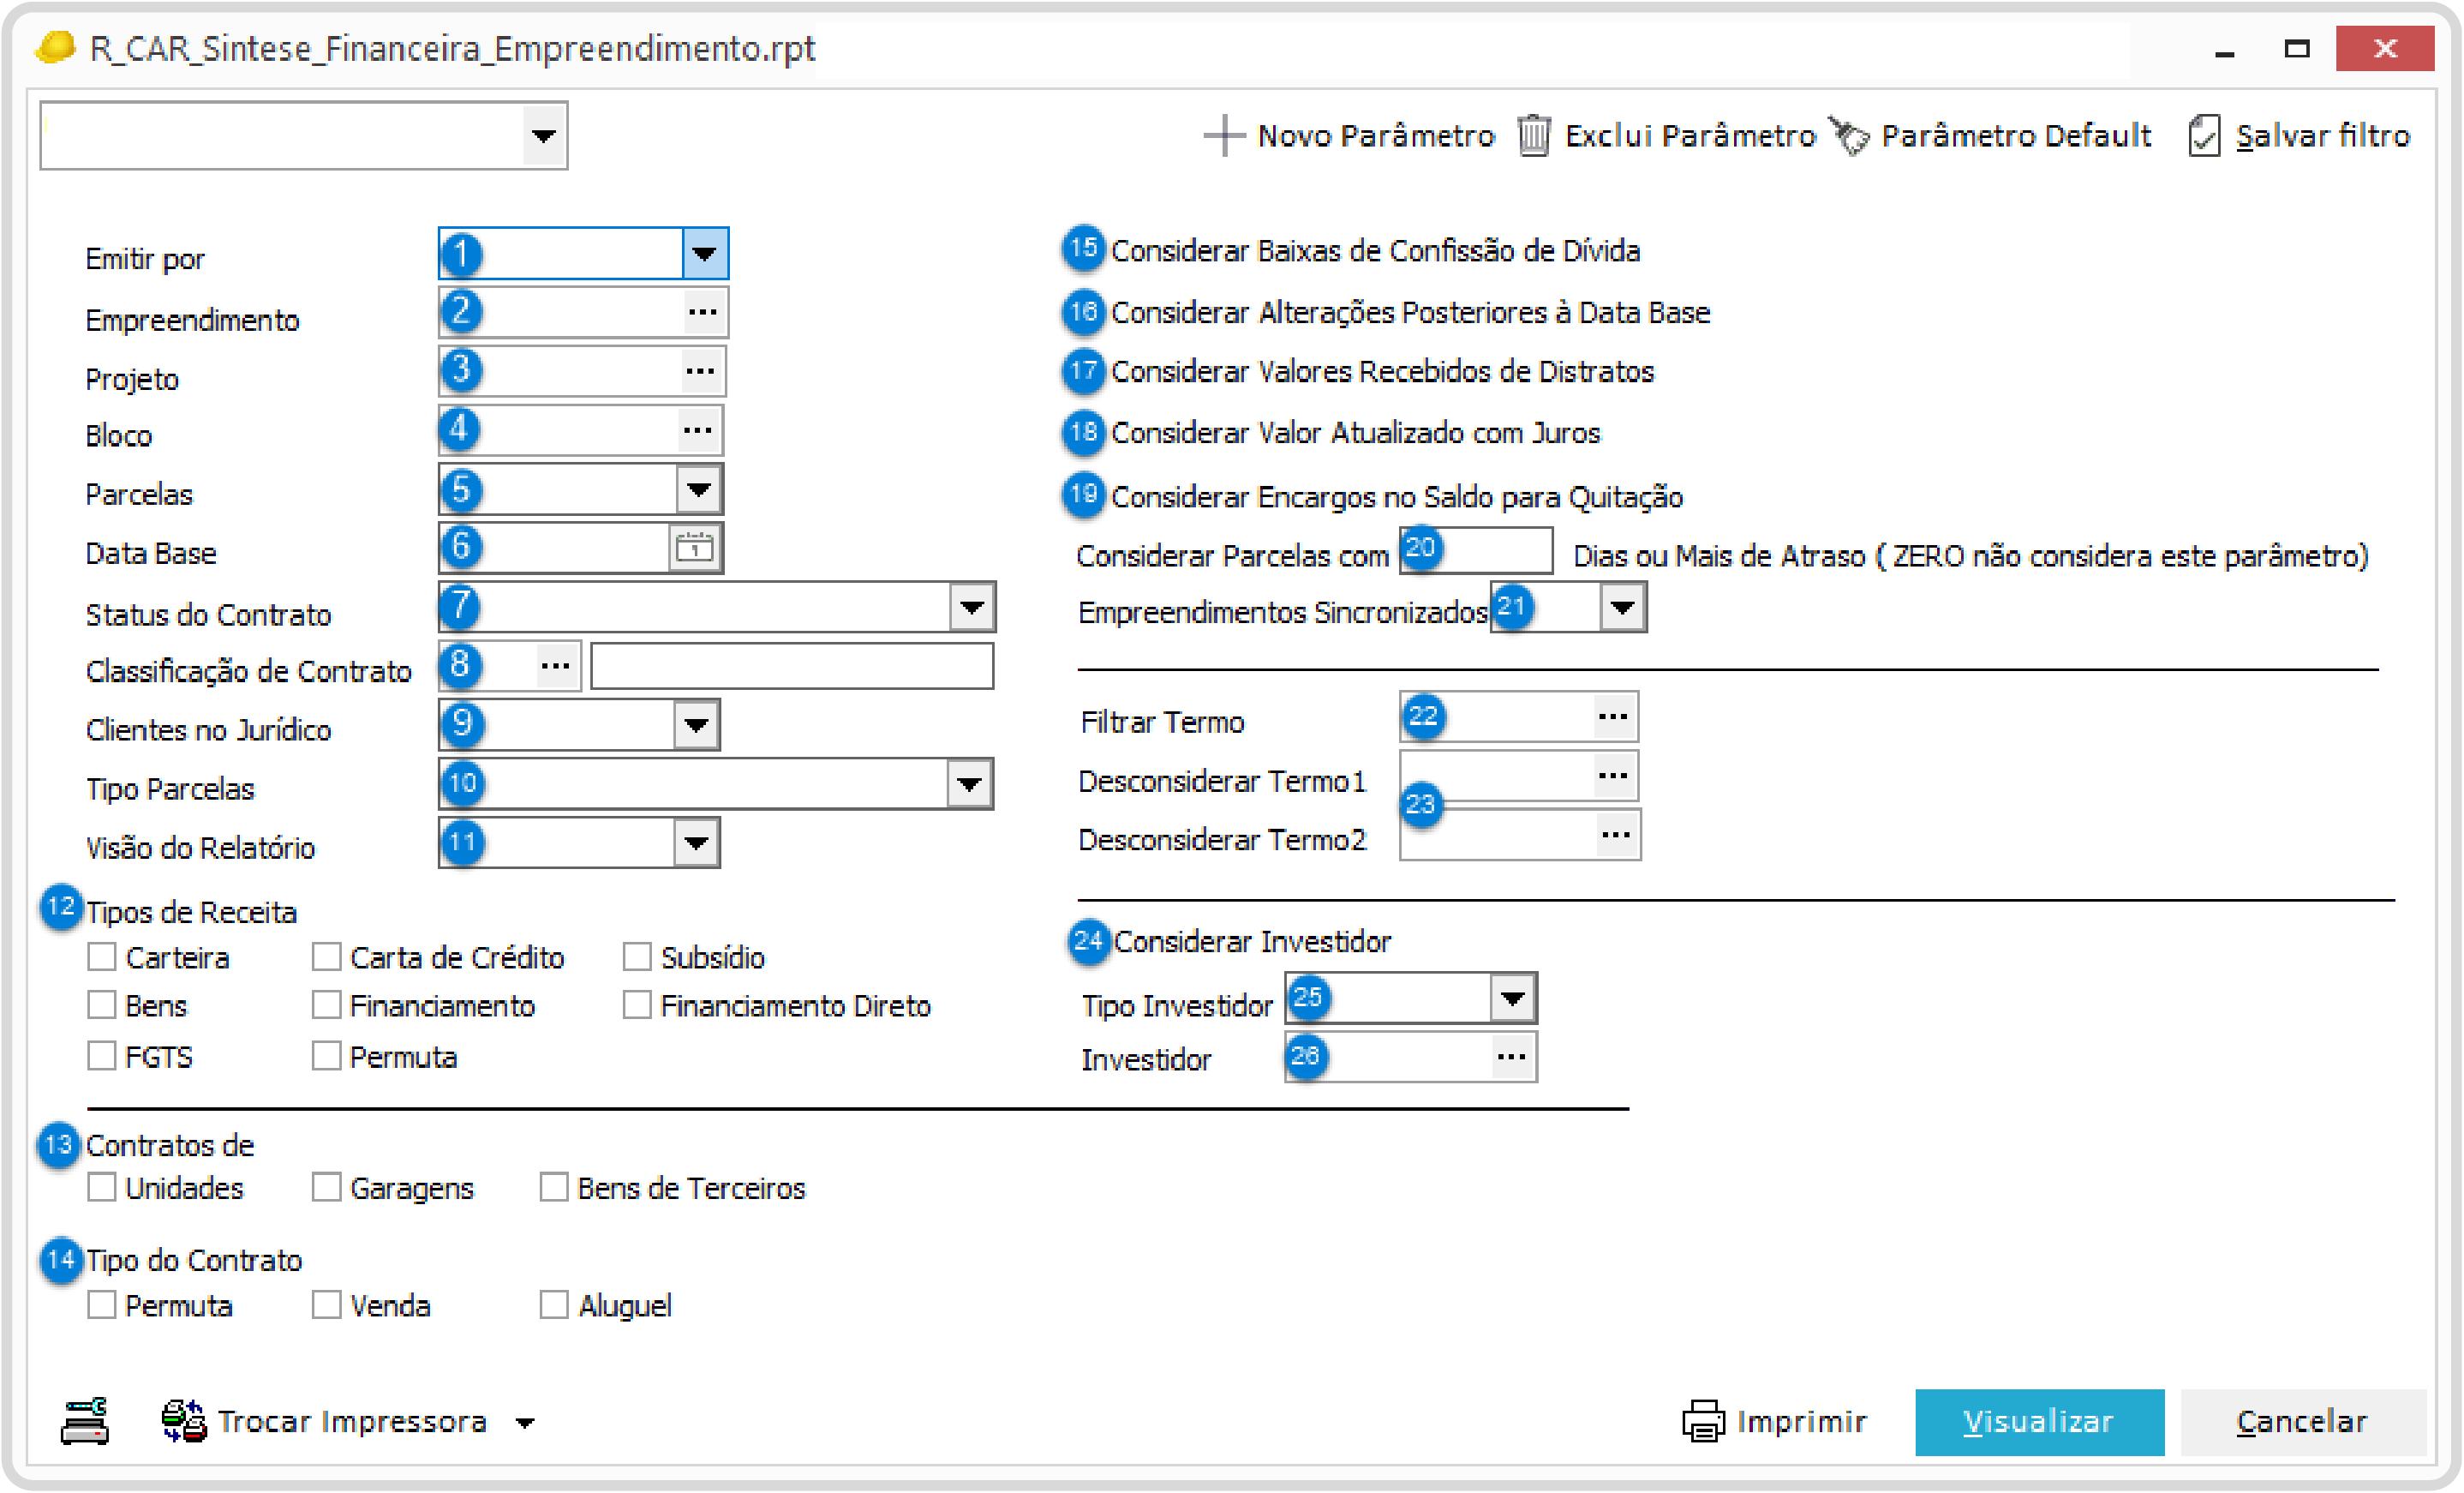Screen dimensions: 2464x1493
Task: Check the Carteira receipt type
Action: click(x=102, y=956)
